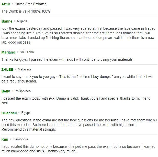Open reviewer Belly's name link

(x=6, y=91)
